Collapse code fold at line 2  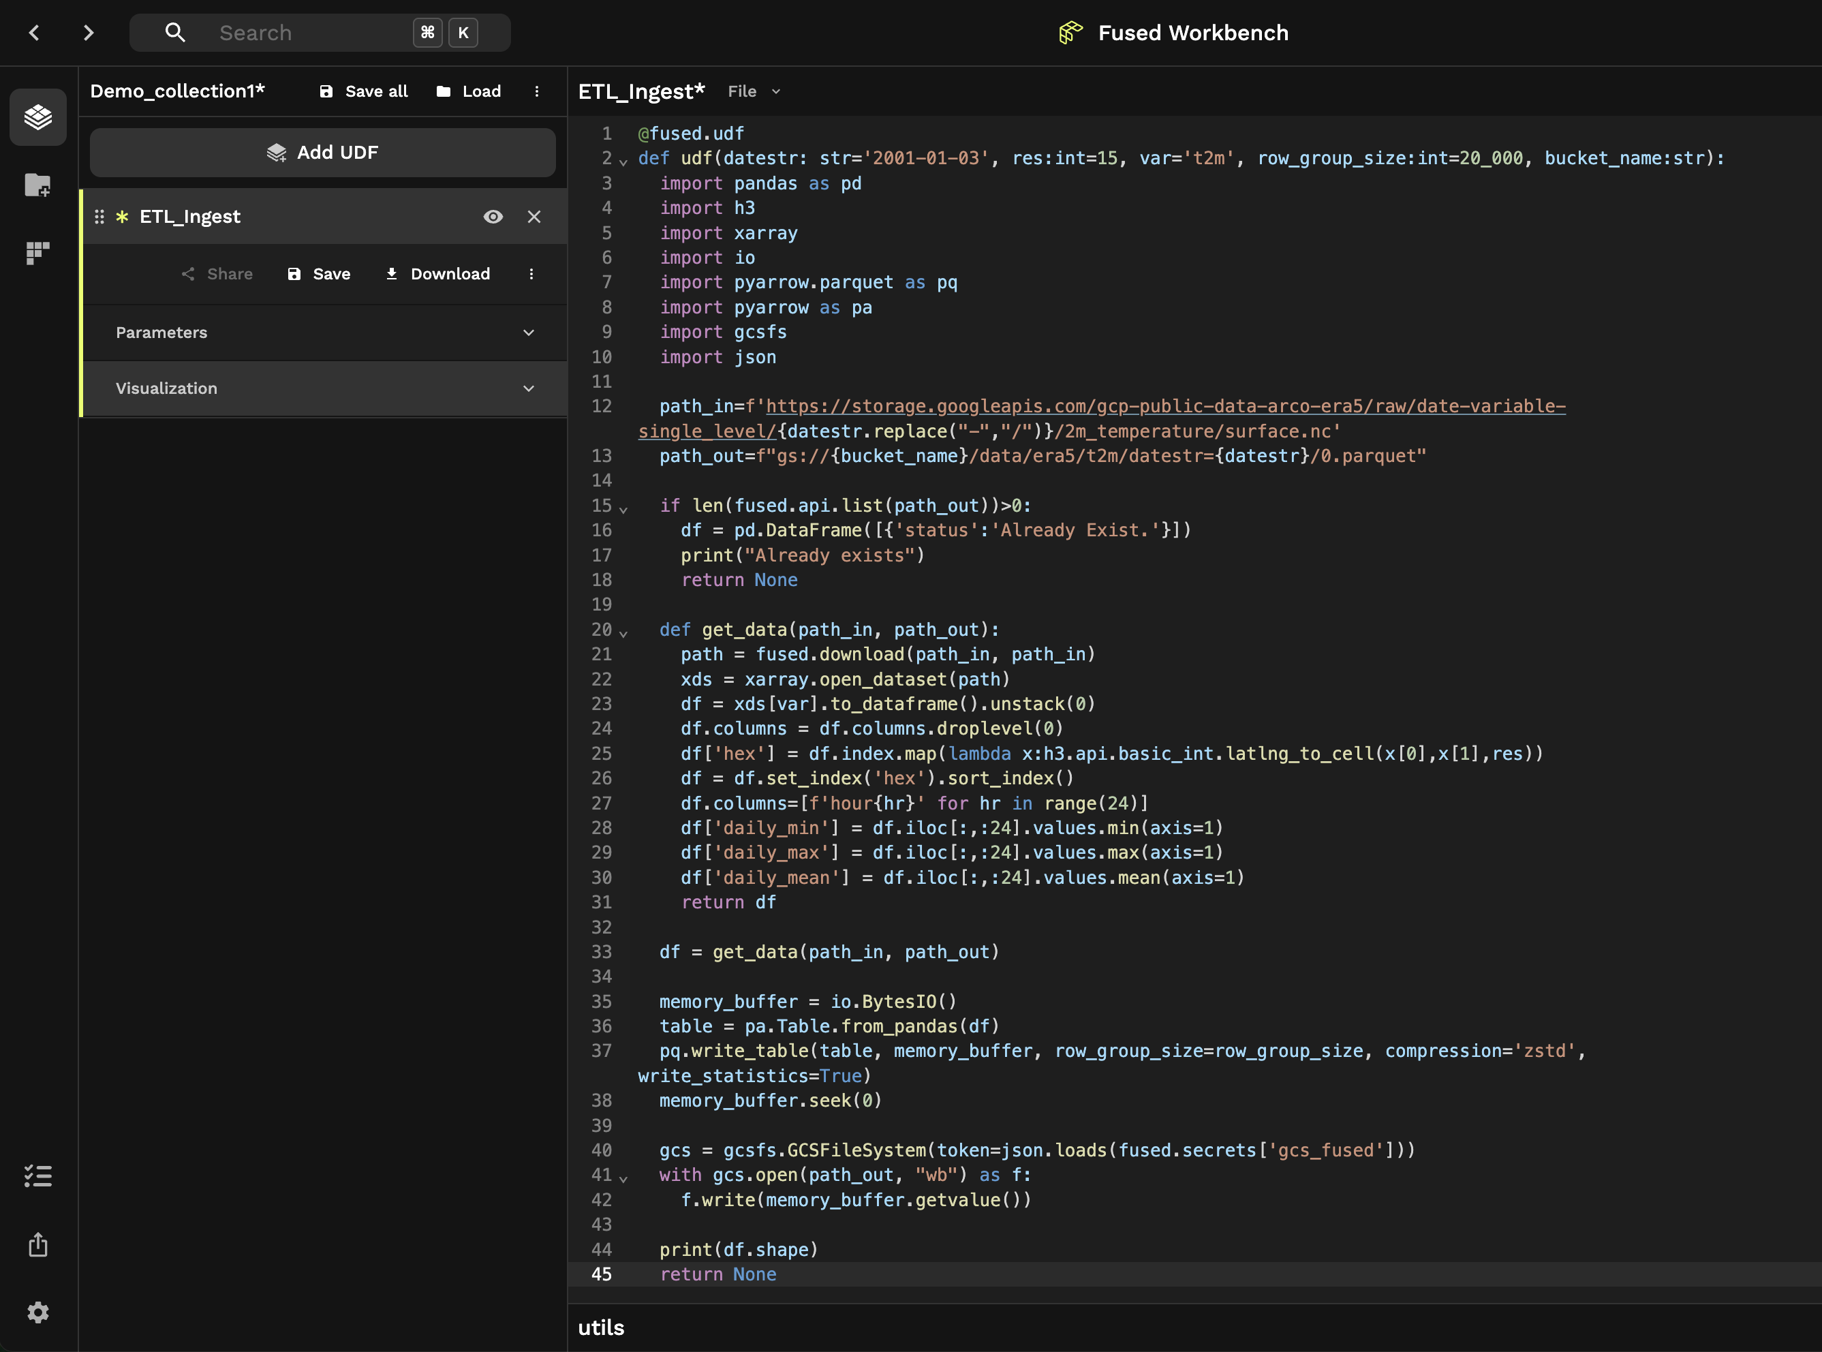point(623,162)
